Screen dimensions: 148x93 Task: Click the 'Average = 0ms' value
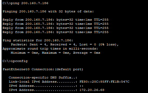[x=87, y=53]
